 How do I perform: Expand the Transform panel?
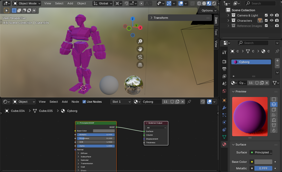pyautogui.click(x=180, y=18)
